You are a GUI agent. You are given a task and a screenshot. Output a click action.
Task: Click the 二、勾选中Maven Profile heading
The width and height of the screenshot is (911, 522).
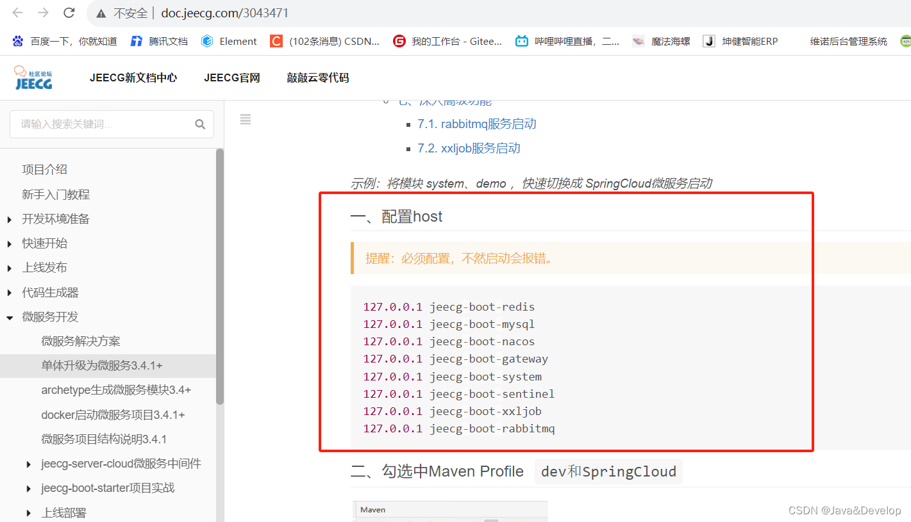437,472
